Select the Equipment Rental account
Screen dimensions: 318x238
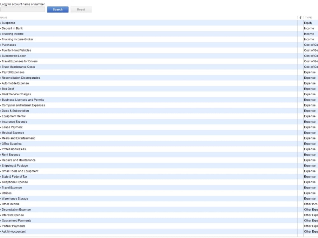pos(14,116)
